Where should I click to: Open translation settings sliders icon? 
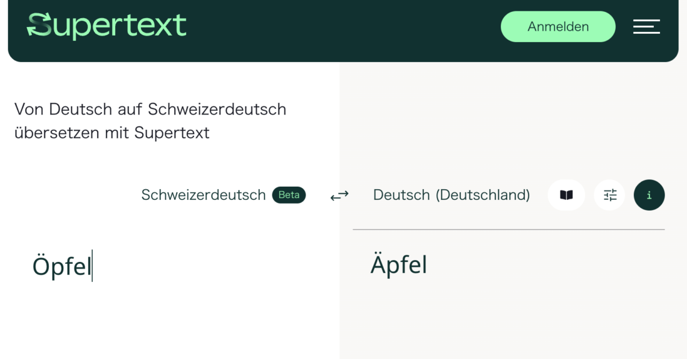click(610, 195)
